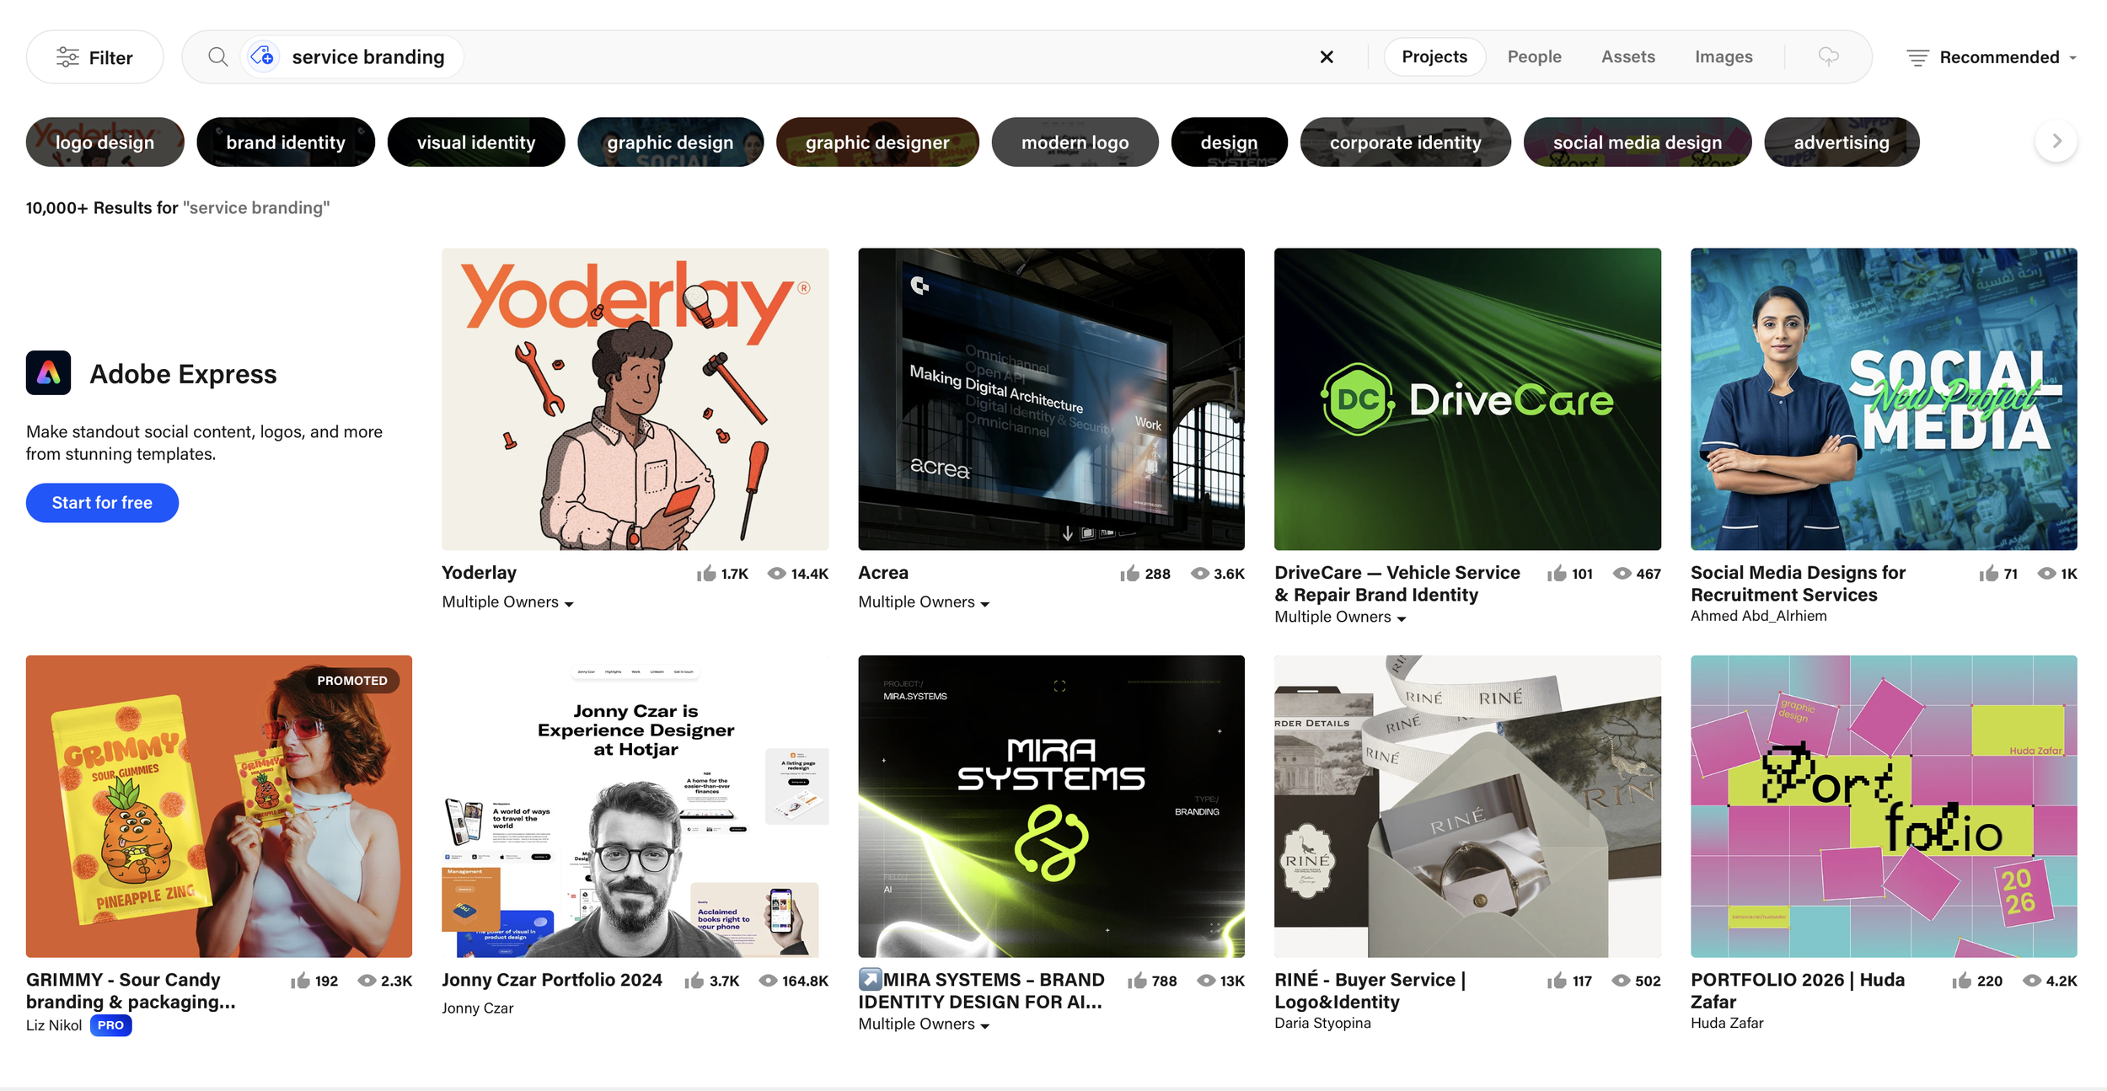Open the DriveCare project thumbnail
The height and width of the screenshot is (1091, 2107).
[x=1467, y=399]
